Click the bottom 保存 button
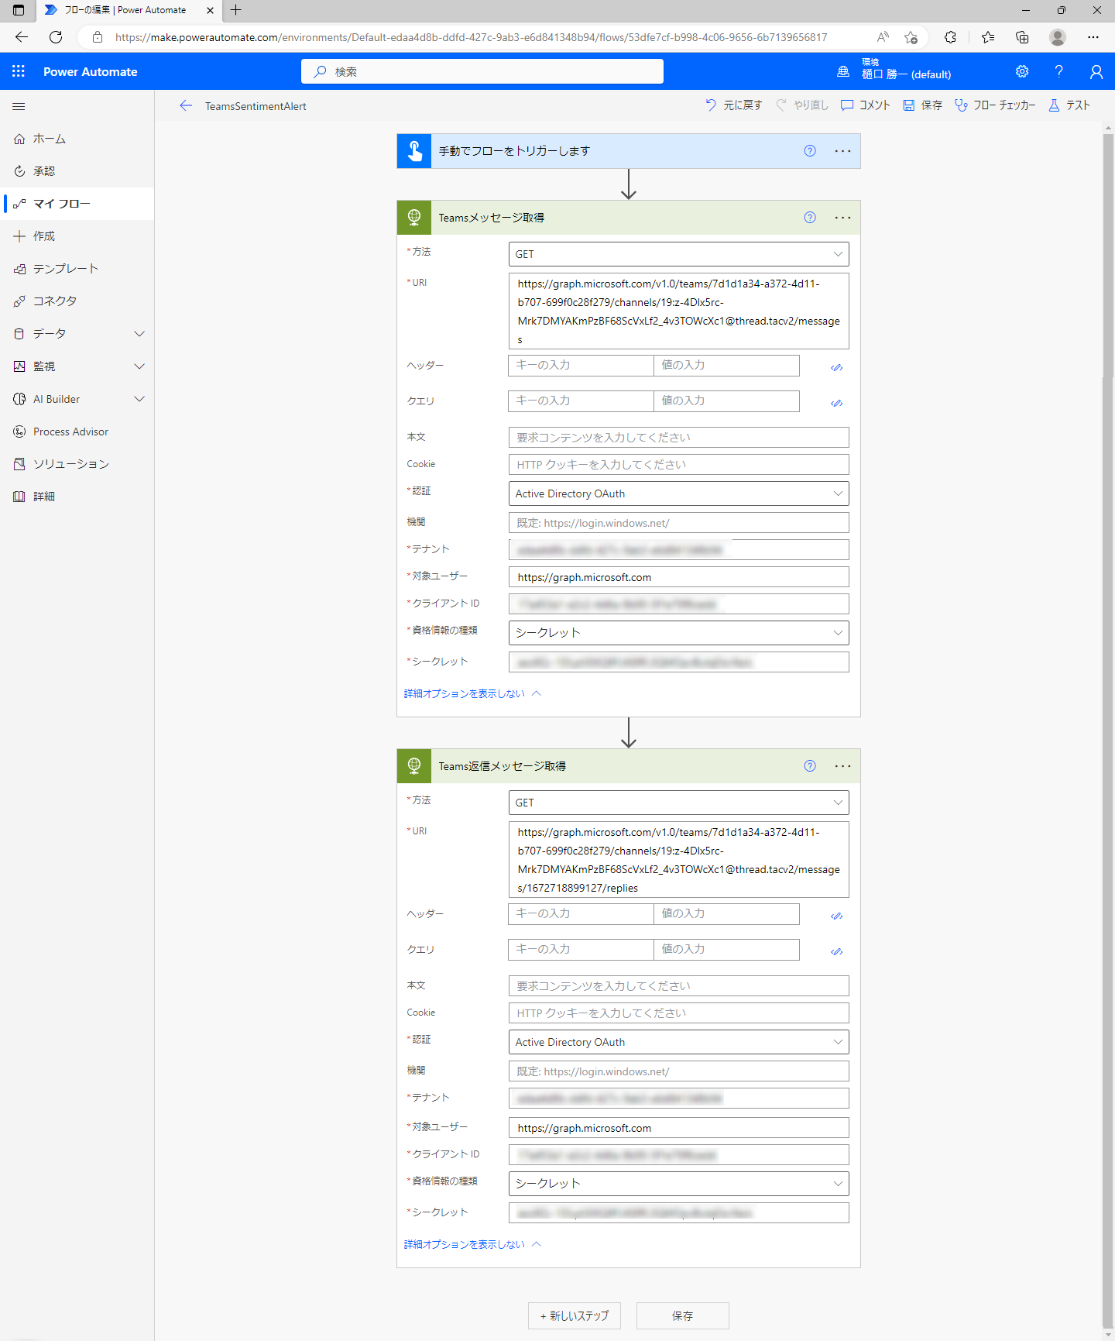 coord(683,1315)
